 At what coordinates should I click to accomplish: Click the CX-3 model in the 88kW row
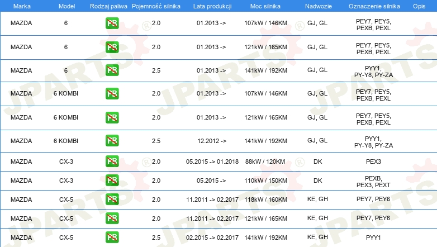point(66,161)
